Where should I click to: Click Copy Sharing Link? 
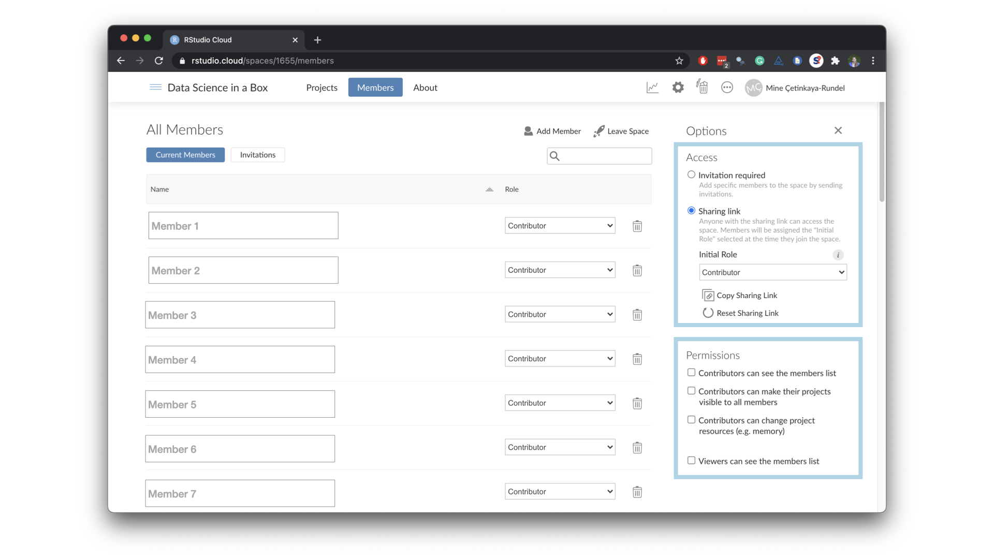pos(740,295)
